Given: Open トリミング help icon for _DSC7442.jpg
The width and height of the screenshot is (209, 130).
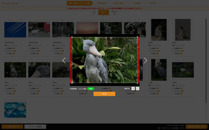Looking at the screenshot, I should 15,51.
